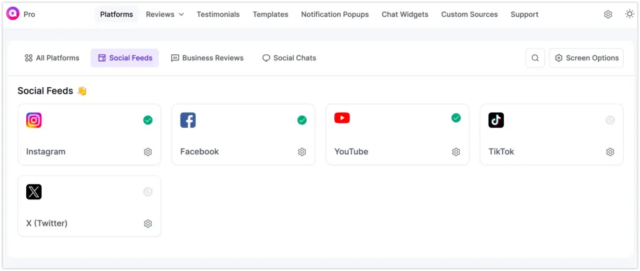The height and width of the screenshot is (271, 640).
Task: Click the Instagram logo icon
Action: pos(34,120)
